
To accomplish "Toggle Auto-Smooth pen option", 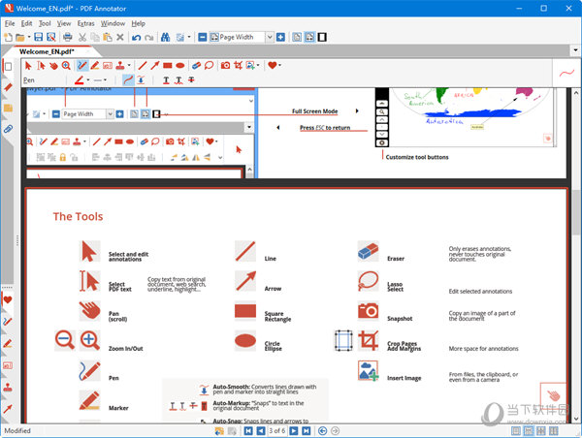I will pos(128,80).
